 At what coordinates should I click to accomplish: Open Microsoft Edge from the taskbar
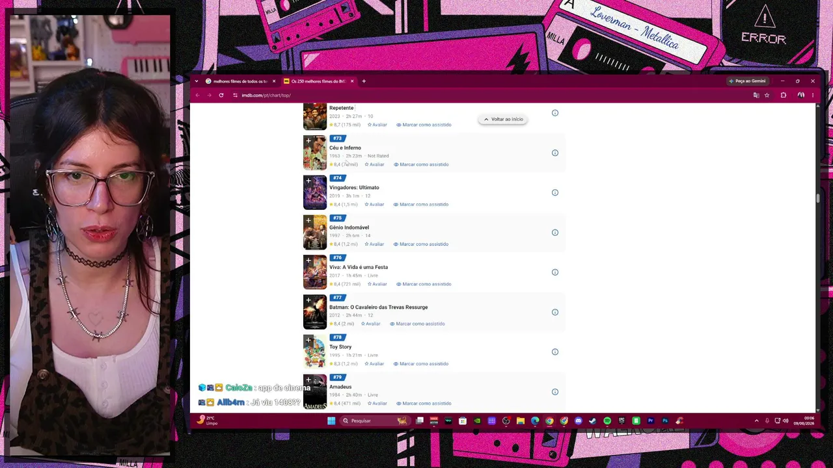[x=535, y=421]
